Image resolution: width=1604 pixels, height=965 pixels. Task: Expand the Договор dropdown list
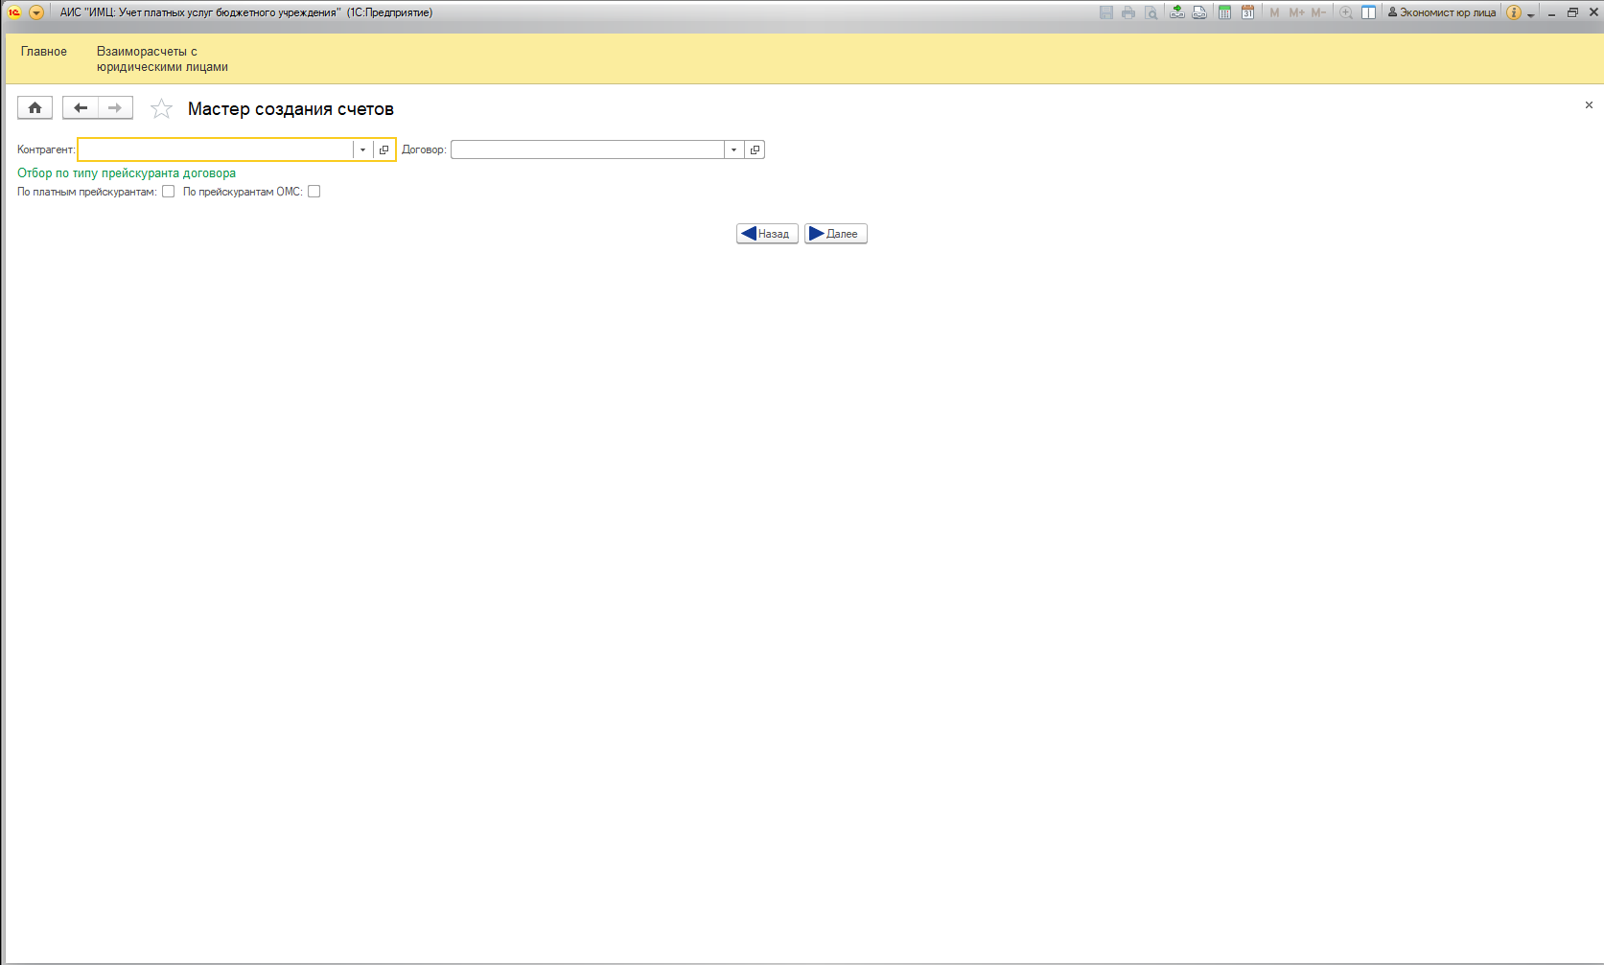click(x=733, y=149)
